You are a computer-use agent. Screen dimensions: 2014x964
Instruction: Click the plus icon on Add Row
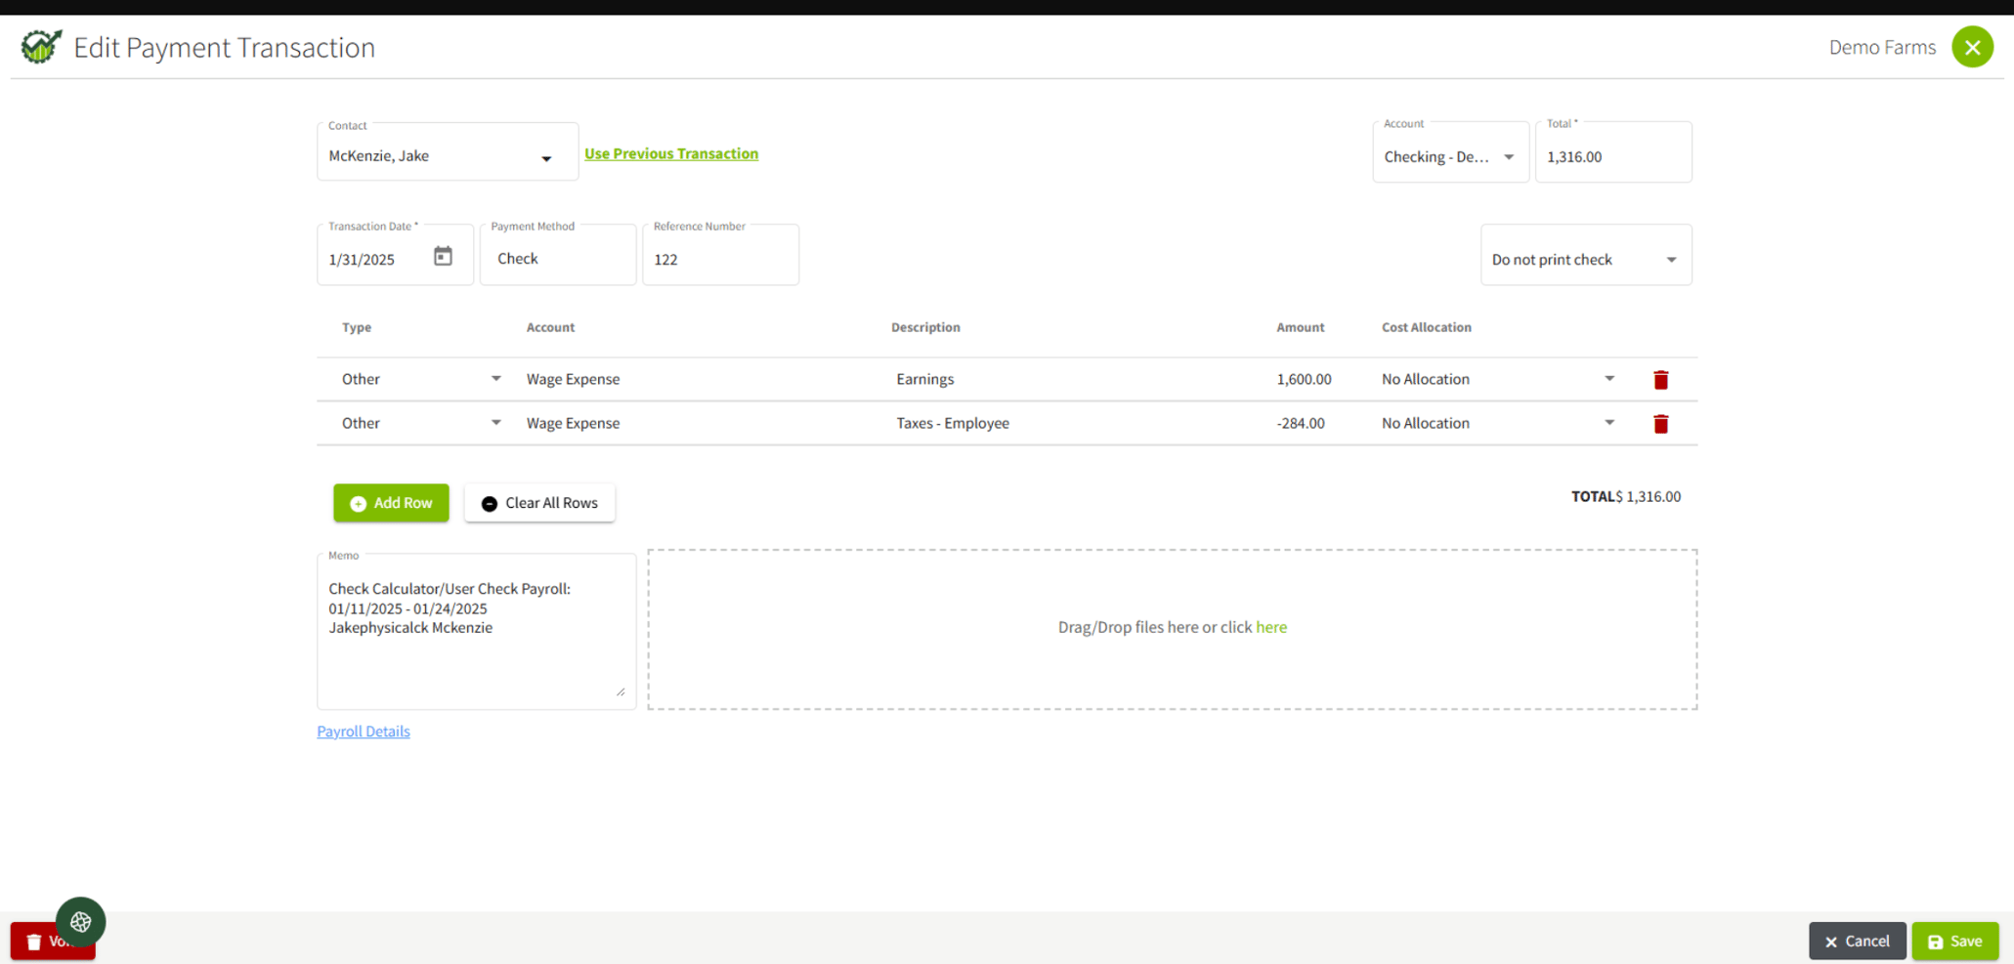pos(358,502)
